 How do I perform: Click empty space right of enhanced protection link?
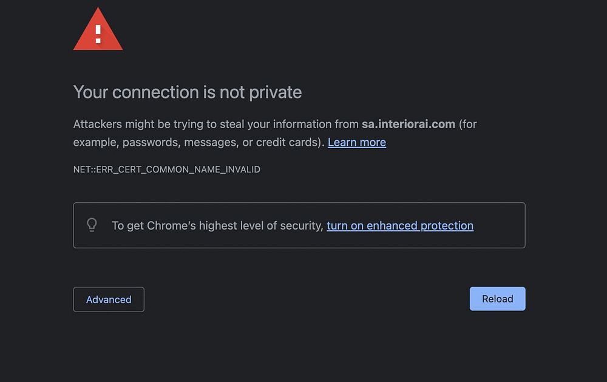click(x=498, y=225)
